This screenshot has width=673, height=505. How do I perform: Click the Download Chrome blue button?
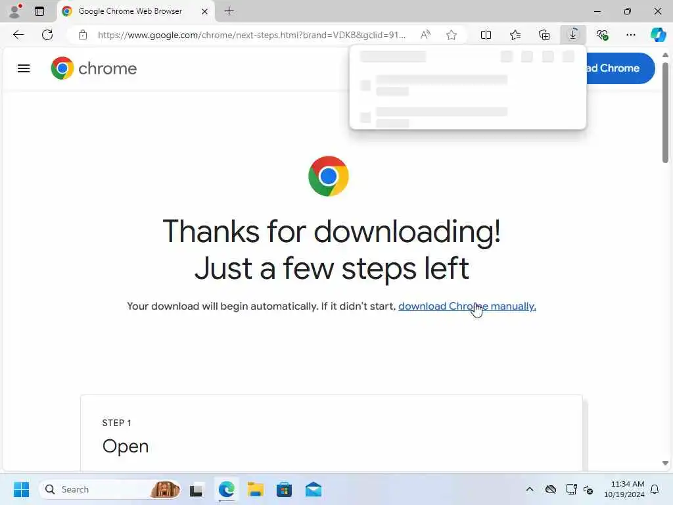620,68
